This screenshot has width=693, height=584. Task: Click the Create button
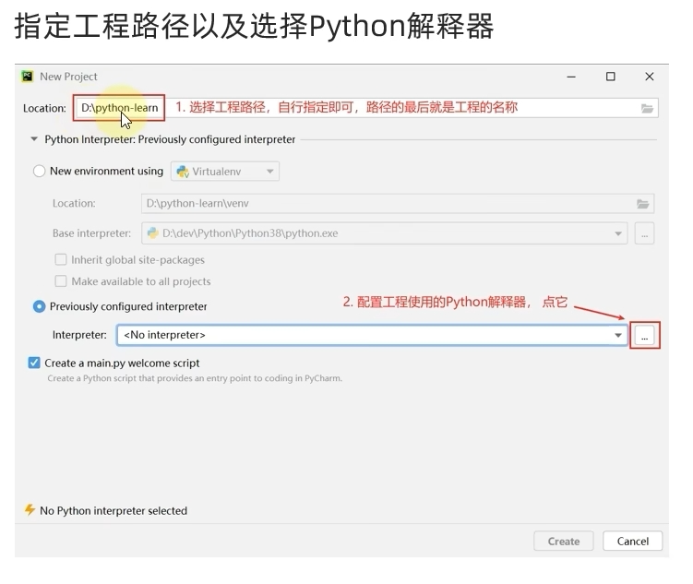(564, 542)
